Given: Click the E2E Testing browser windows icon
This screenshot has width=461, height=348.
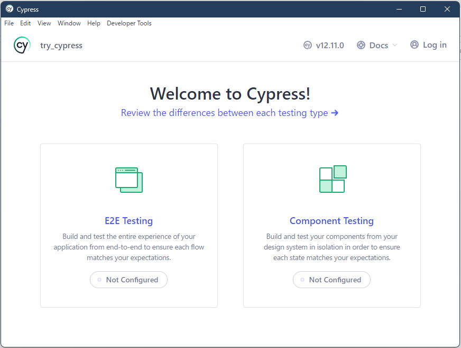Looking at the screenshot, I should 129,180.
